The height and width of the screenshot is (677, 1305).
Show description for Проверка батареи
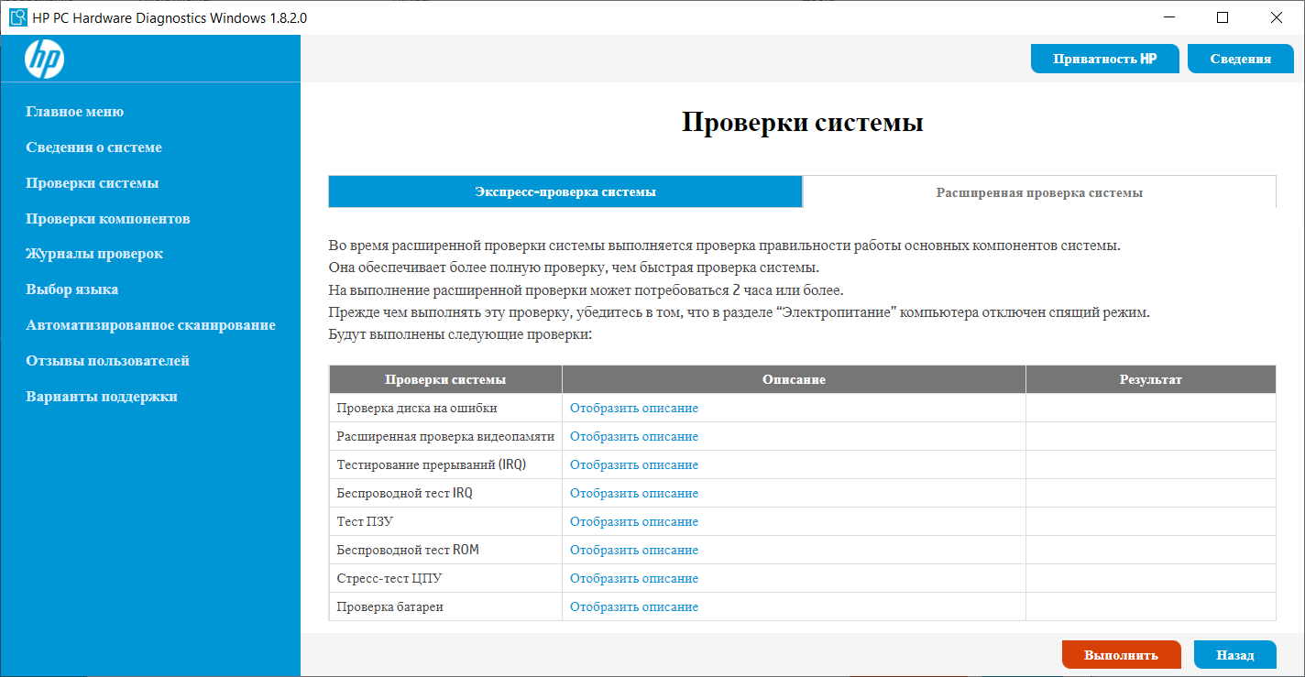(633, 607)
